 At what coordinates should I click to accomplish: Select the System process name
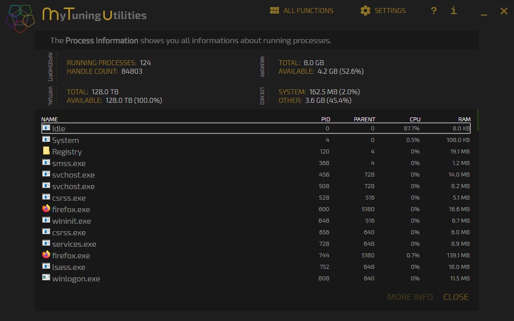pyautogui.click(x=65, y=140)
